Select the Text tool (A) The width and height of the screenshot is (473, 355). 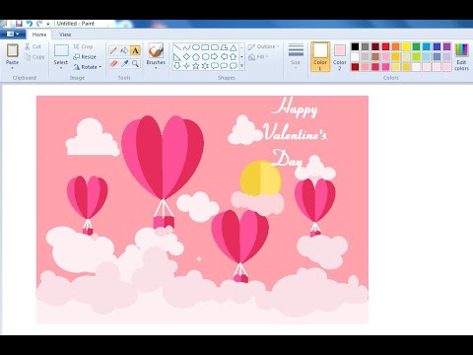click(x=135, y=50)
